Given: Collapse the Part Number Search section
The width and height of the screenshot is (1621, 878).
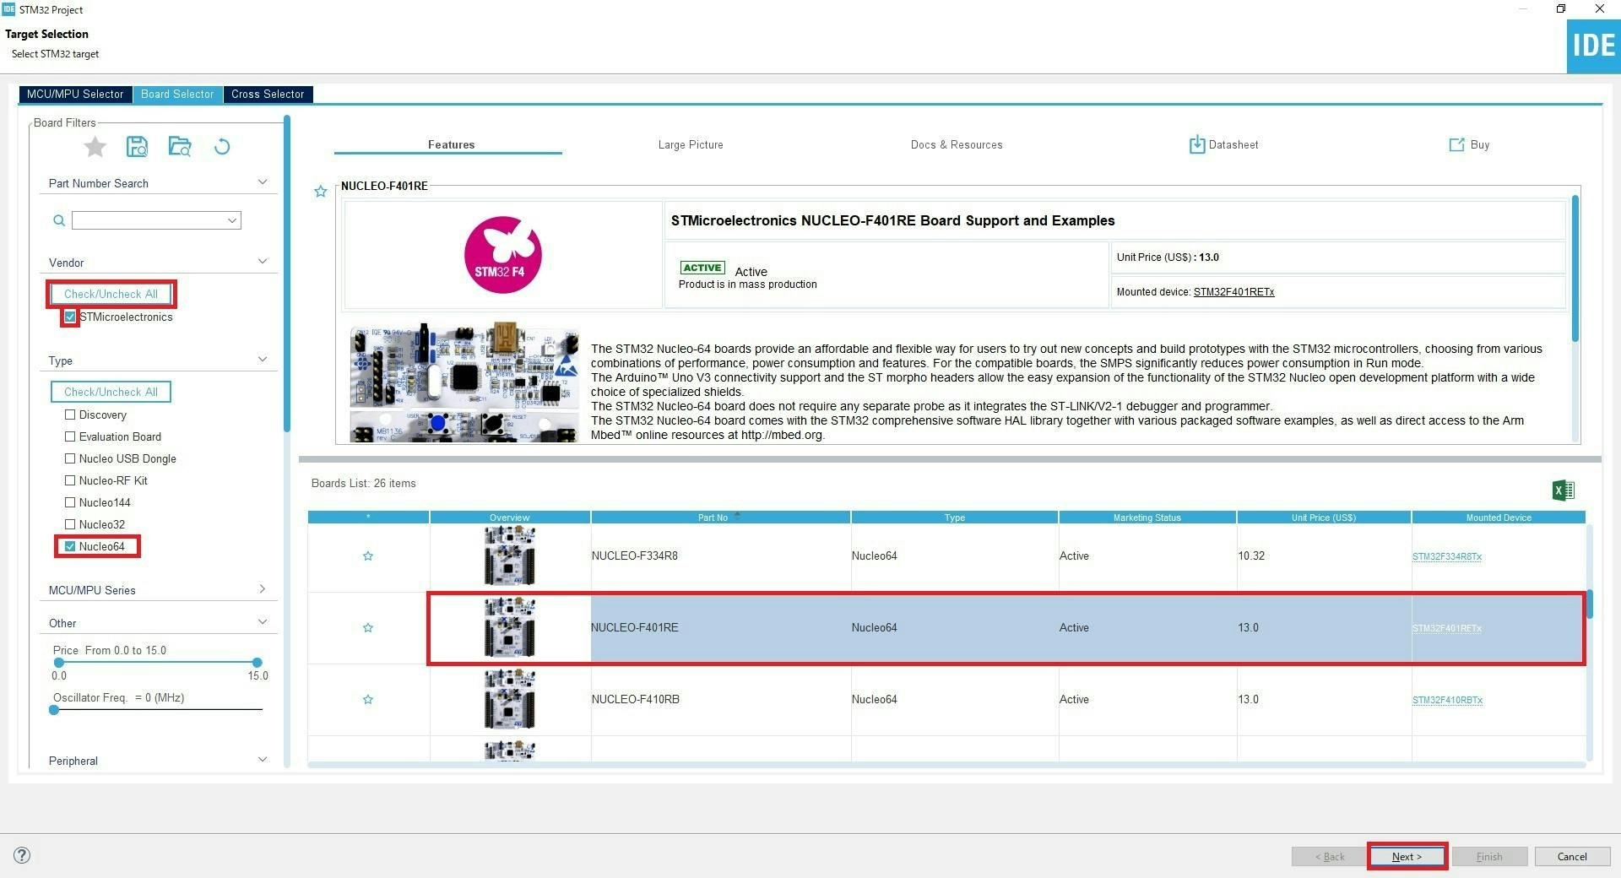Looking at the screenshot, I should click(263, 182).
